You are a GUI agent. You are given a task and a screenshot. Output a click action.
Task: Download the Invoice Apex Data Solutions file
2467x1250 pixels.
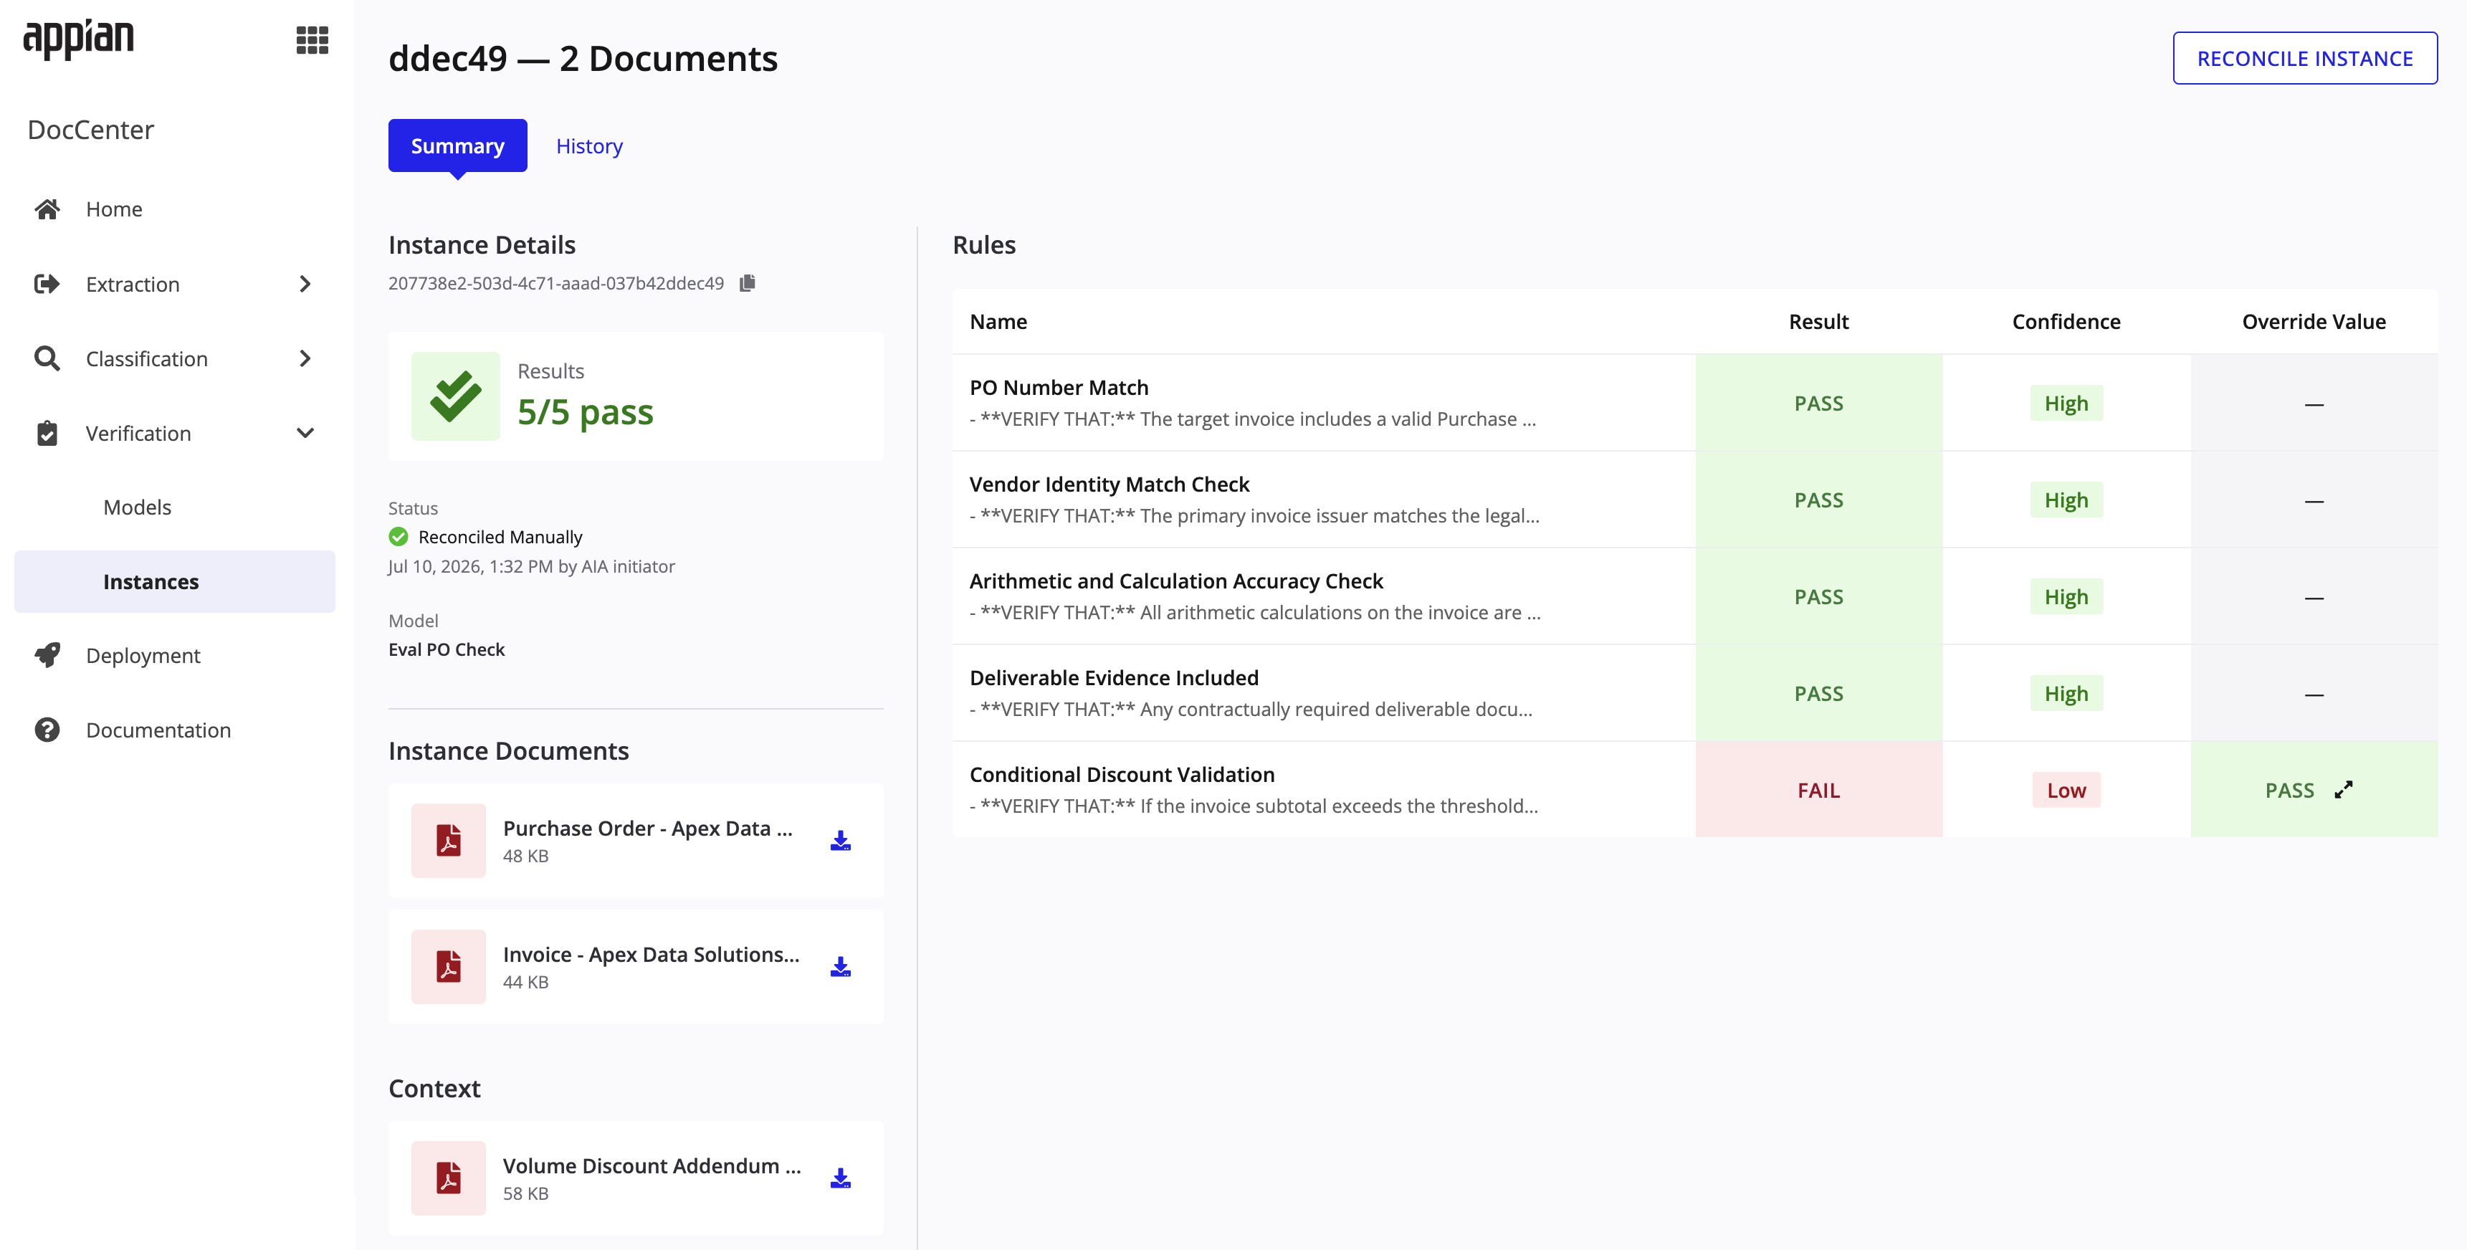pyautogui.click(x=840, y=966)
